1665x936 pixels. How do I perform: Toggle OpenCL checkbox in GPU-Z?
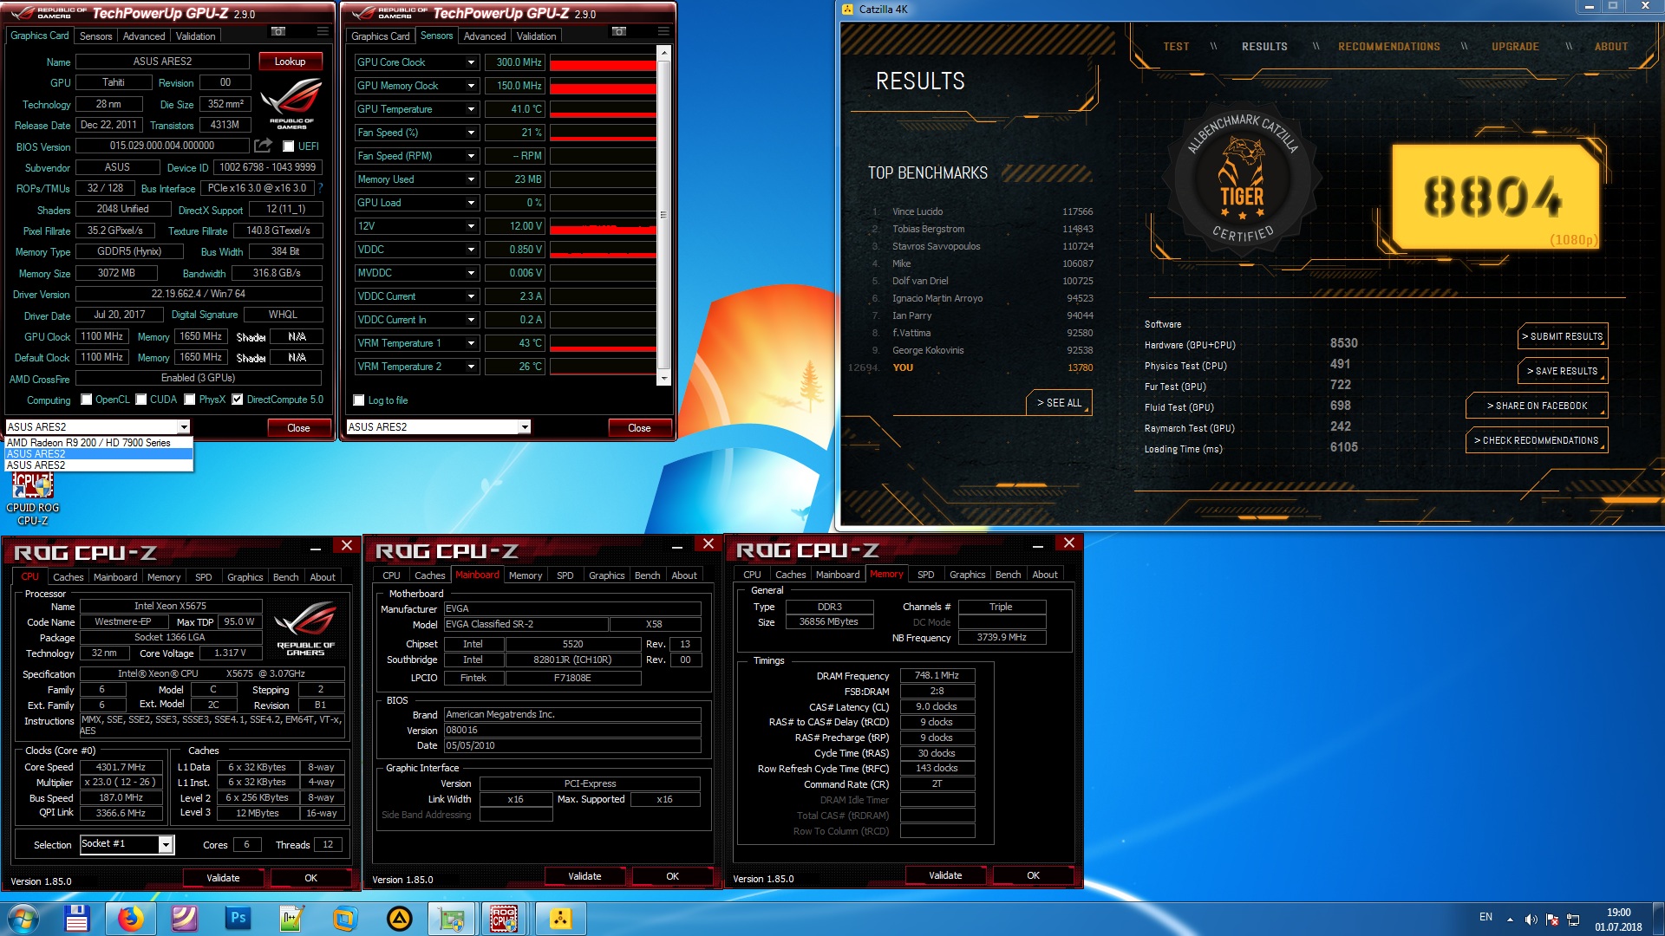87,400
